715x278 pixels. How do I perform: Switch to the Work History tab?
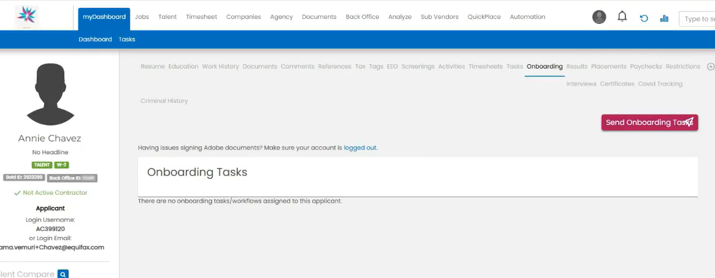pos(220,66)
